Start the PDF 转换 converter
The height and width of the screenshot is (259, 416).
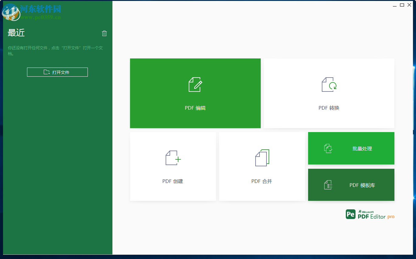click(328, 93)
